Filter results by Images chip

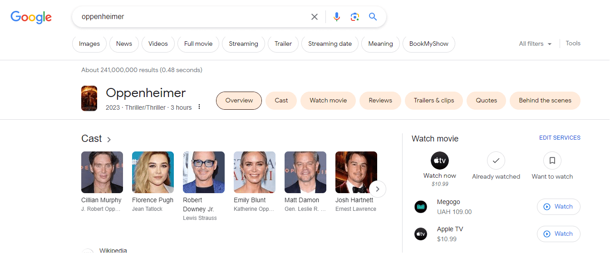[x=89, y=44]
